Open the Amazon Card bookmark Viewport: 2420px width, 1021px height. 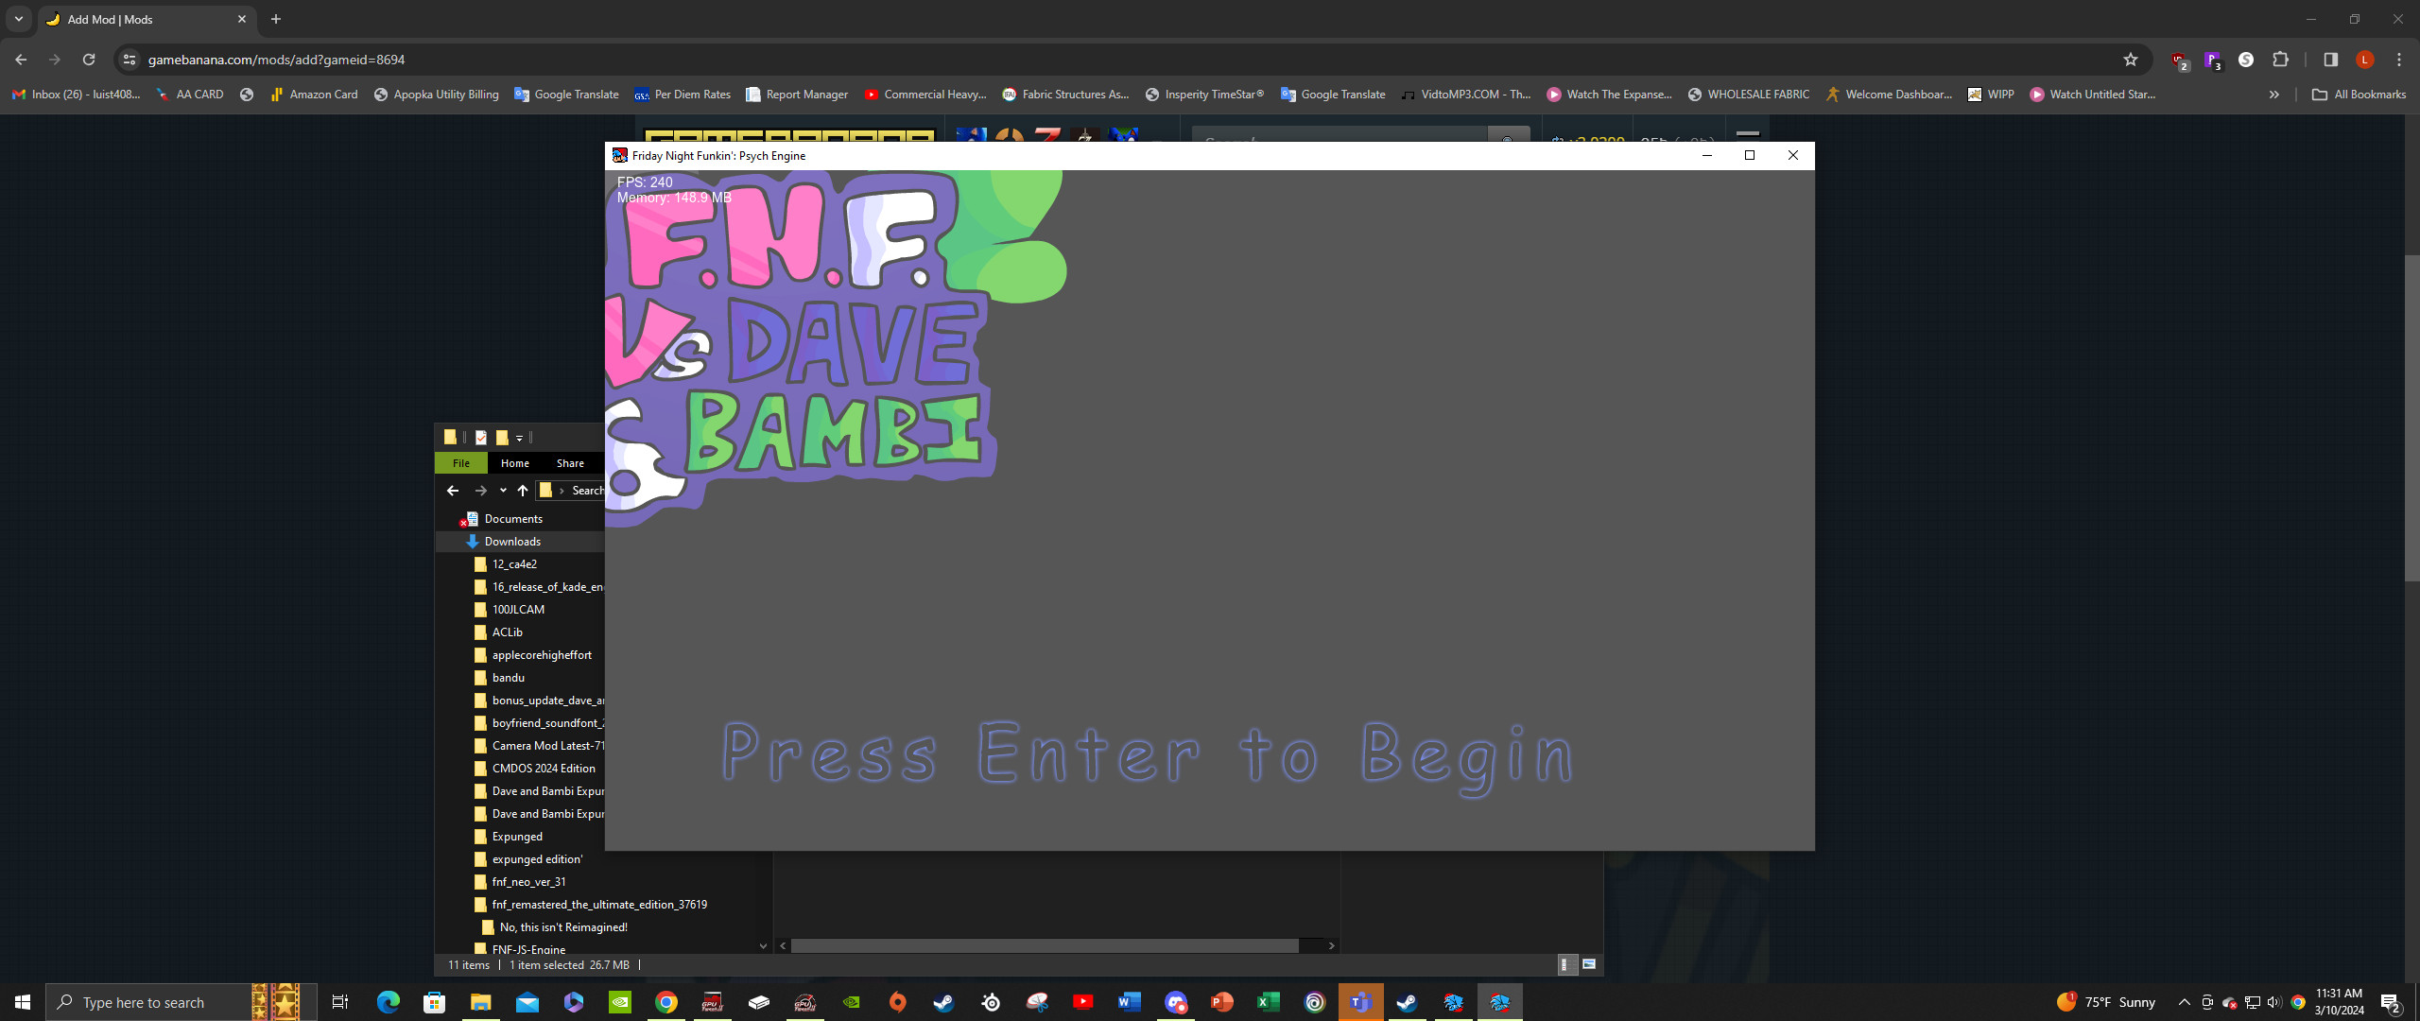coord(314,95)
